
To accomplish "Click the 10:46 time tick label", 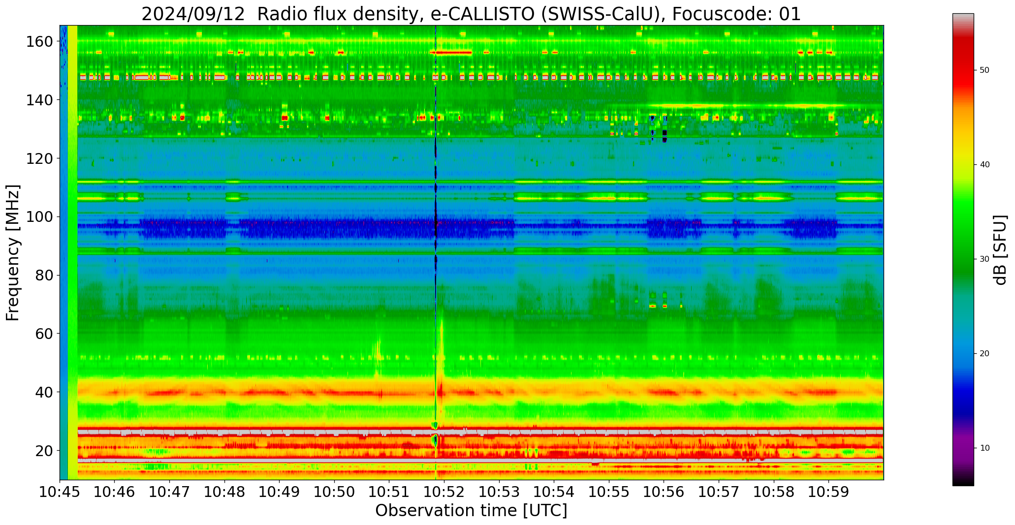I will coord(115,492).
